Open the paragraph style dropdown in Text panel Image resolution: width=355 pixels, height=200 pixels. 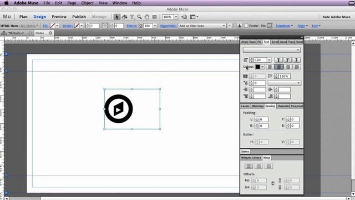[285, 83]
